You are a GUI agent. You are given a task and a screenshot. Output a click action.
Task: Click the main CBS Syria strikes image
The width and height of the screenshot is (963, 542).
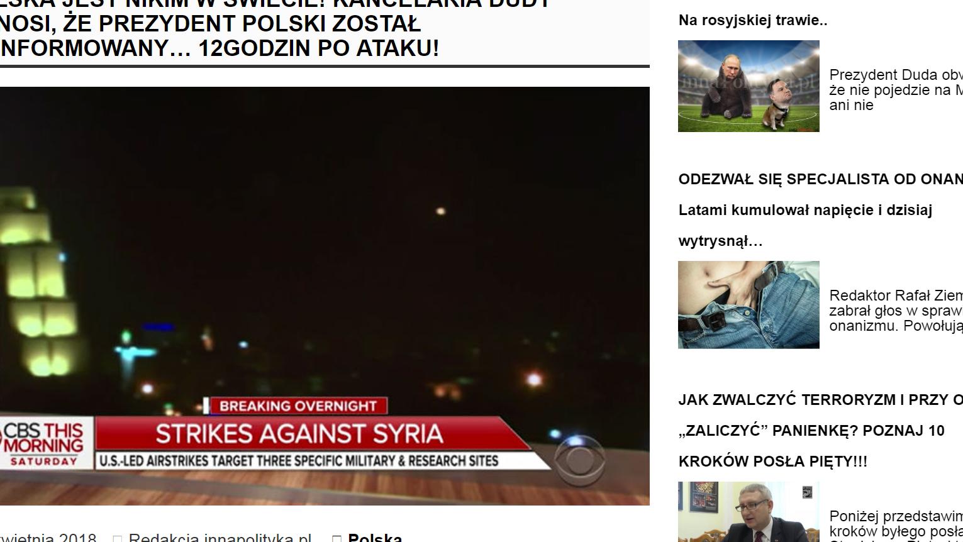(x=325, y=296)
